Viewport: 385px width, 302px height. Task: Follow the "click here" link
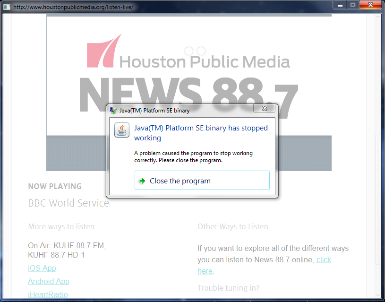tap(324, 260)
